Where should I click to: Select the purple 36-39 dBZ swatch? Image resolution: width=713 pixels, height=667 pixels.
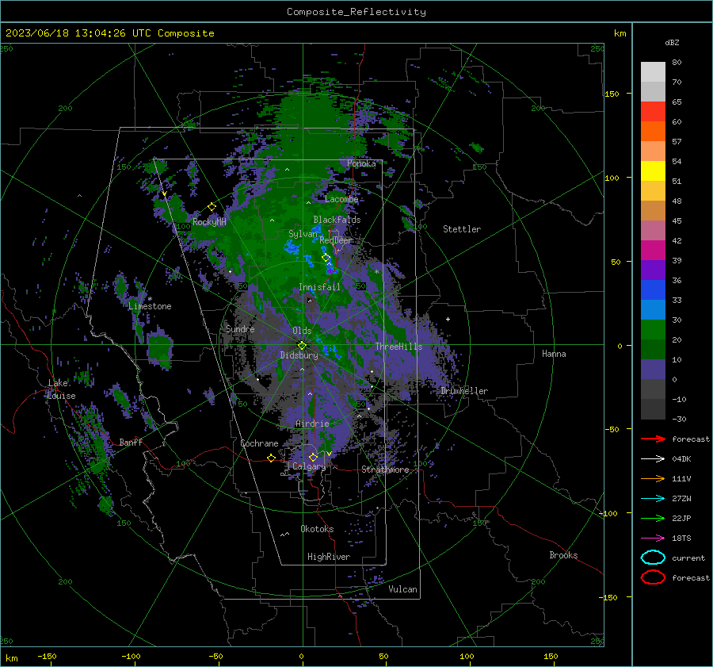click(x=653, y=270)
